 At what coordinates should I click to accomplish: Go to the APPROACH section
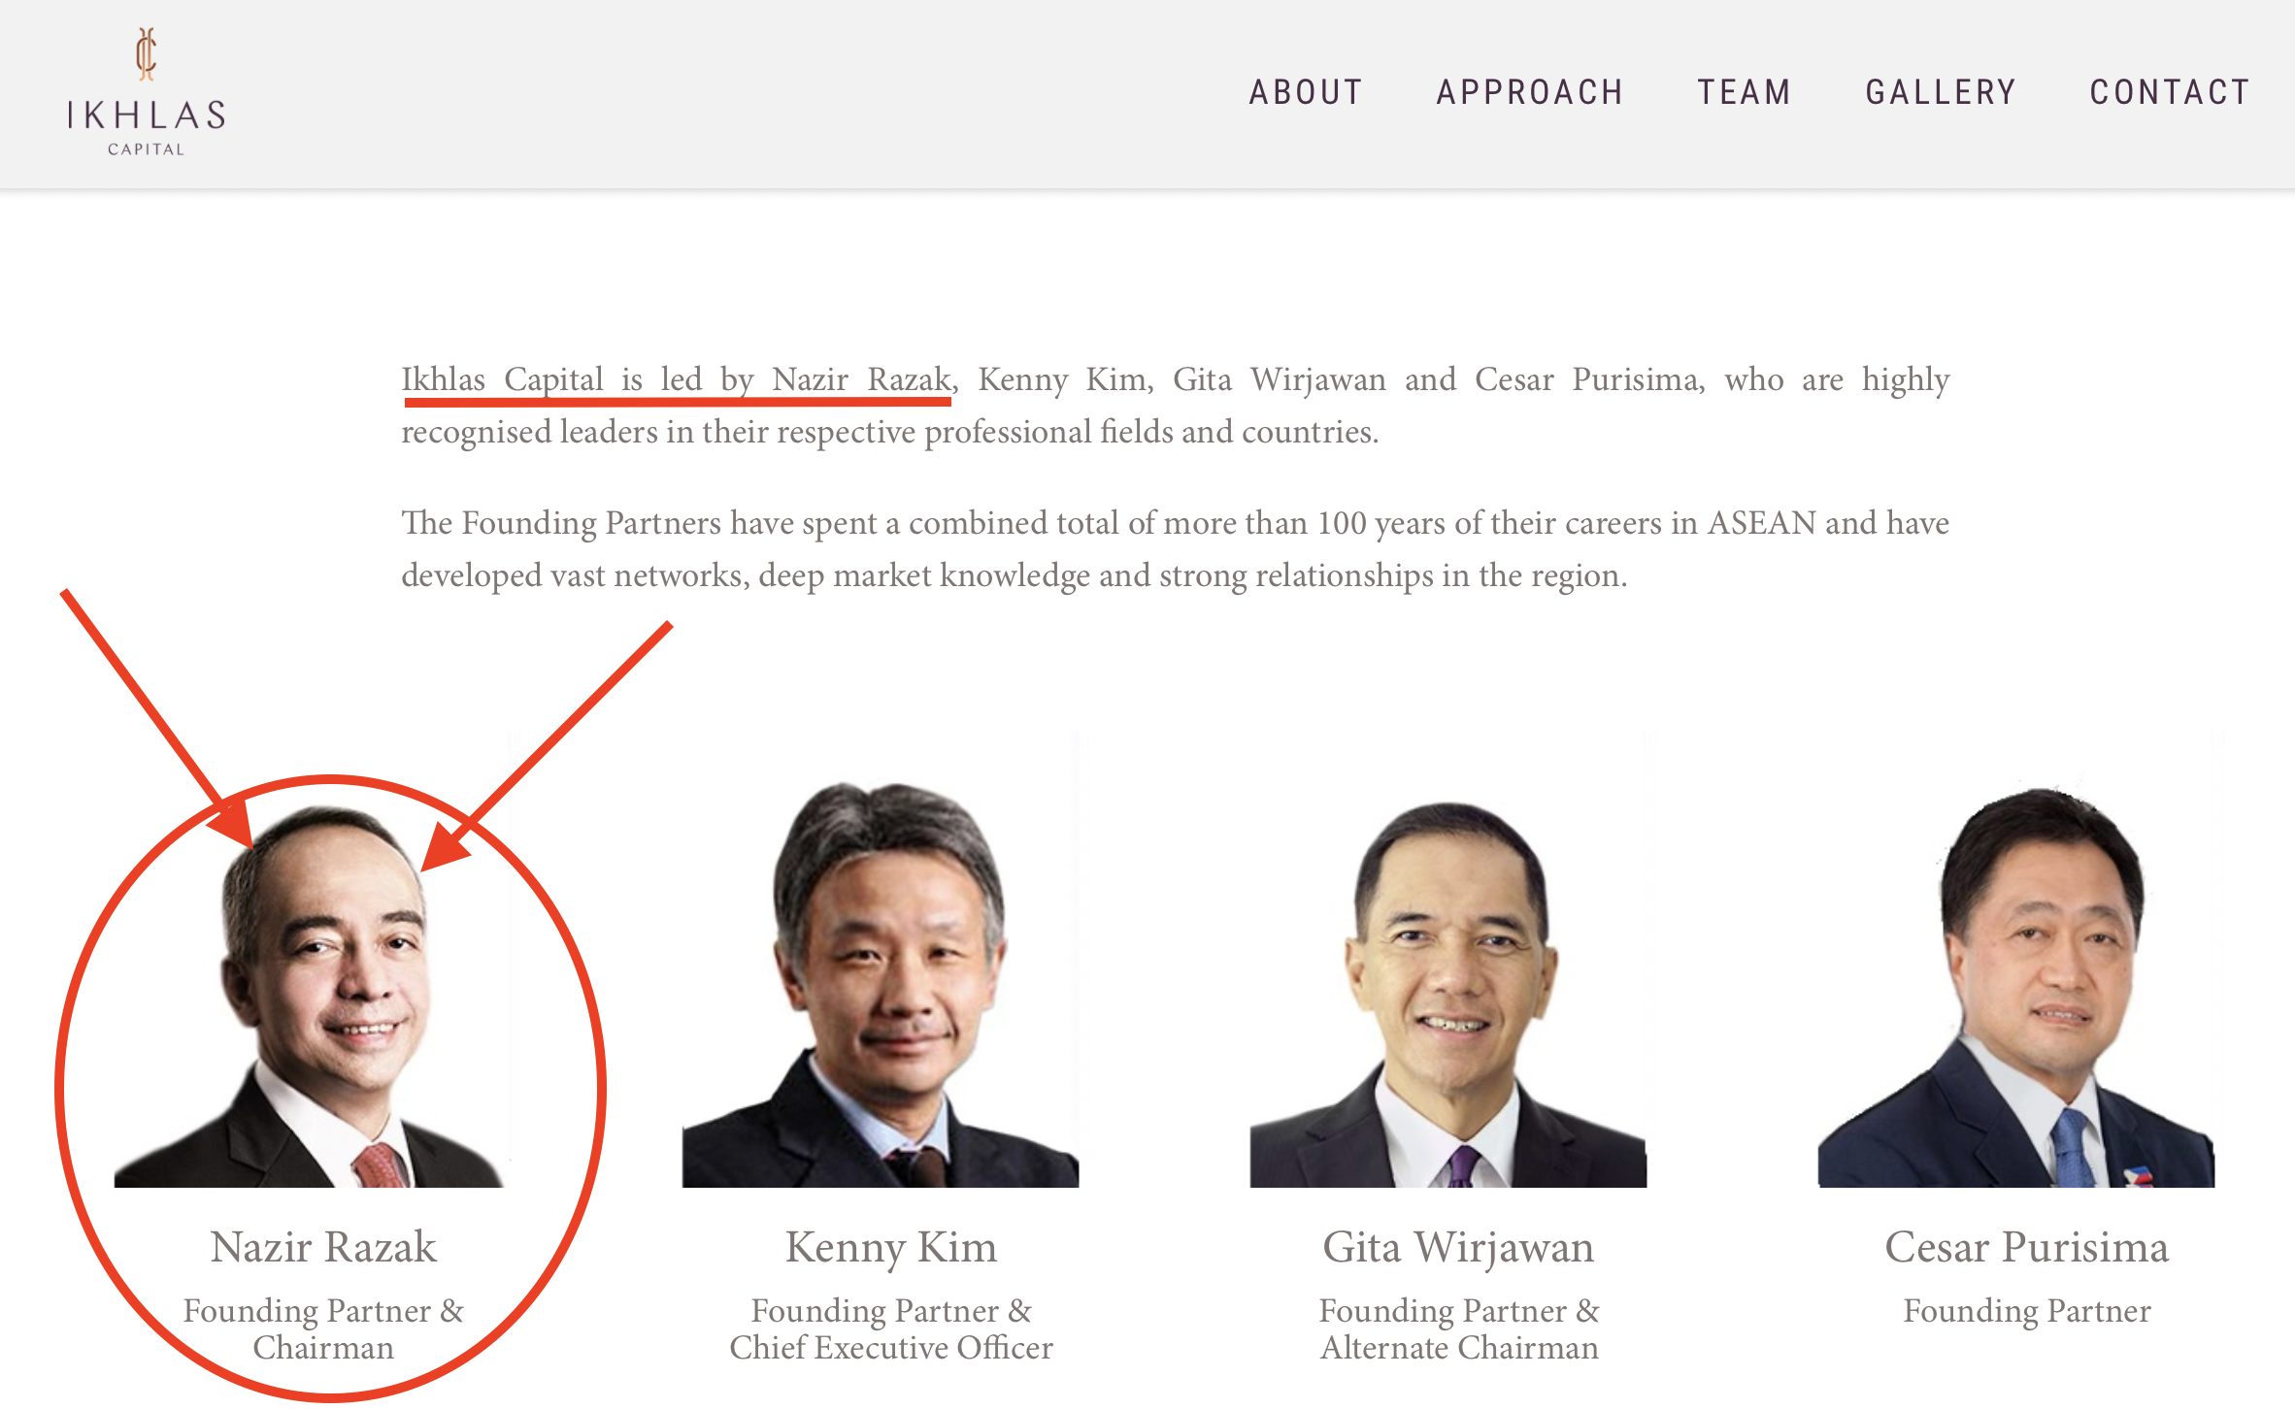click(1530, 92)
